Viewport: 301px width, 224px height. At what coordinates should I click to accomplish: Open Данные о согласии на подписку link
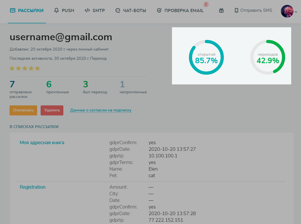101,110
